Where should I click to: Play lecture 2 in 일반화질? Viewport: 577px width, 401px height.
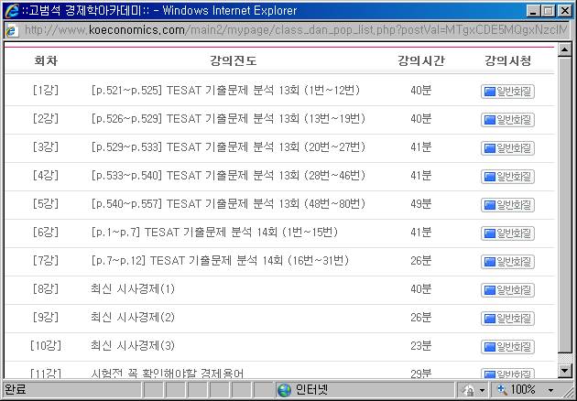pos(507,119)
